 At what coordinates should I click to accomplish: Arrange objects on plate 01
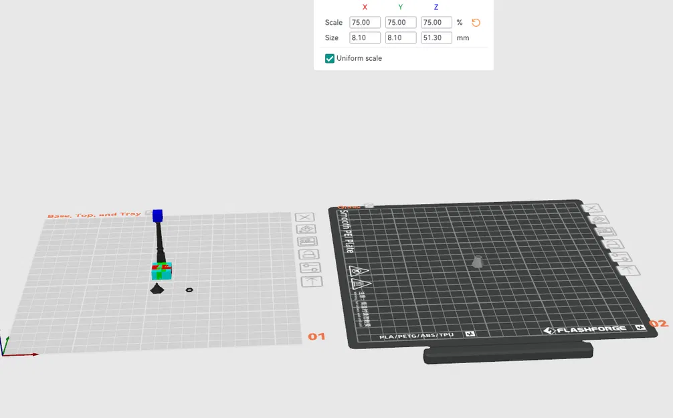tap(307, 241)
